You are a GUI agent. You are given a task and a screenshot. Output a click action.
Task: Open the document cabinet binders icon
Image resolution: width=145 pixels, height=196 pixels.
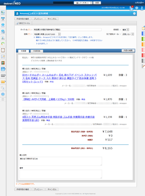[3, 63]
